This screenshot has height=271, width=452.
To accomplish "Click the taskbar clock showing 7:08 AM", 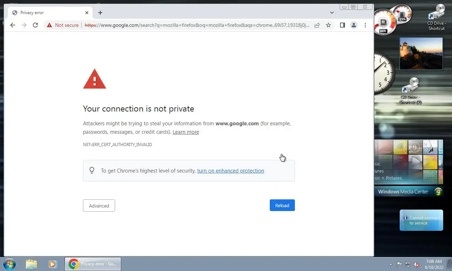I will pos(434,264).
